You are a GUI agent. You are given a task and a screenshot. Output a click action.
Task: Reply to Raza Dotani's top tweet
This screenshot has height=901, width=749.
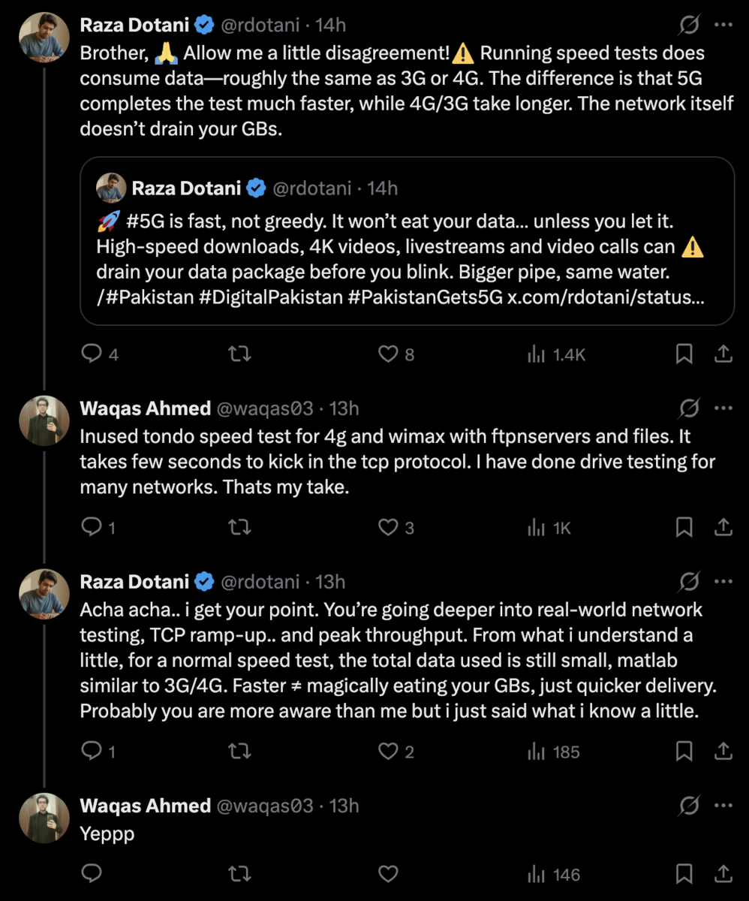92,354
